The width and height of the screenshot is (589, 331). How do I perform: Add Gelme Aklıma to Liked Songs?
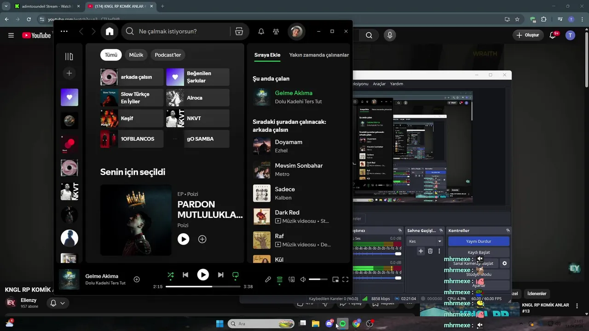(x=137, y=279)
